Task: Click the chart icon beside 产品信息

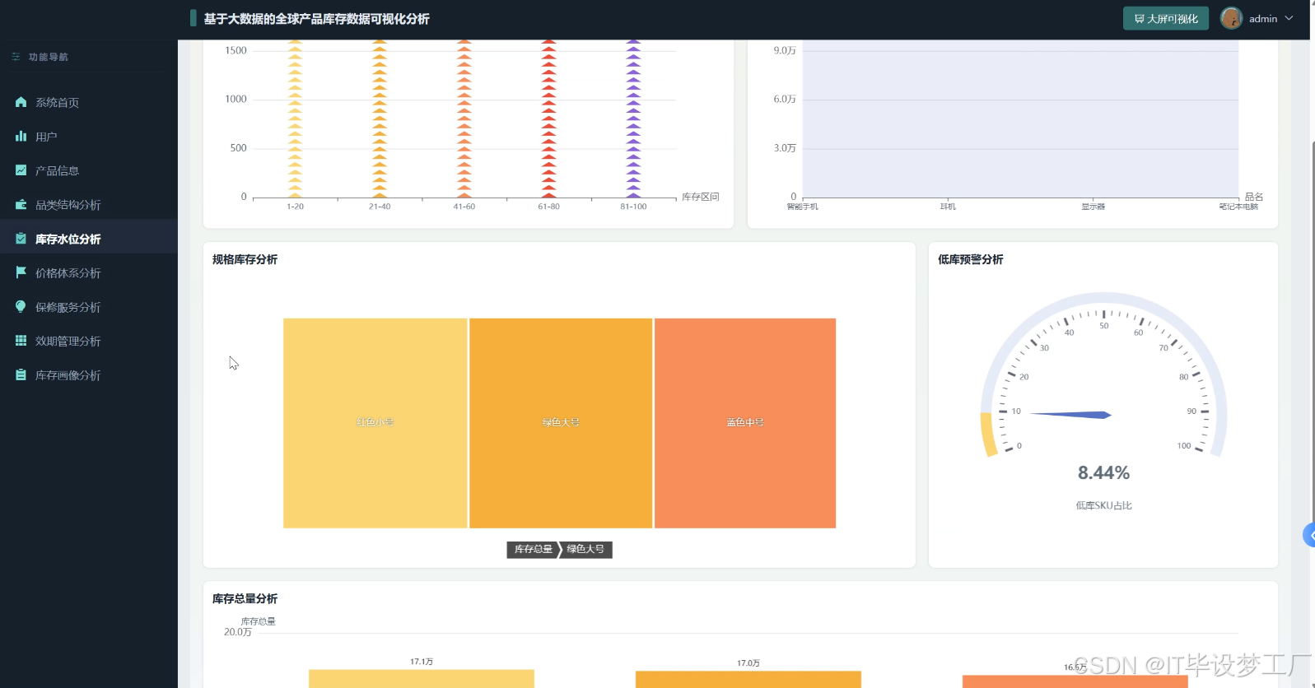Action: pyautogui.click(x=21, y=170)
